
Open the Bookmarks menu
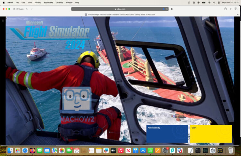point(48,3)
